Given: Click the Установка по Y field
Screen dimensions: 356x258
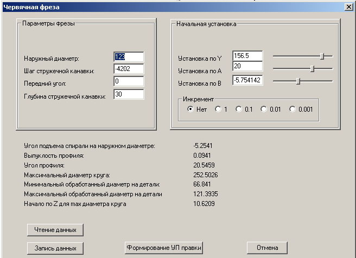Looking at the screenshot, I should (x=247, y=56).
